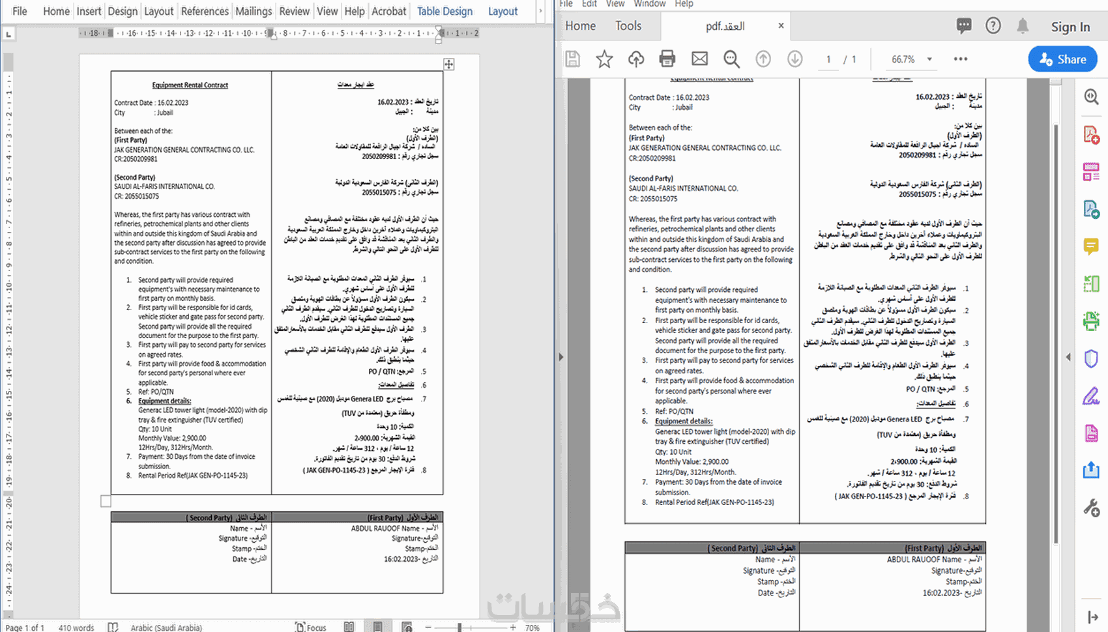This screenshot has width=1108, height=632.
Task: Enable Focus mode in Word status bar
Action: [x=311, y=627]
